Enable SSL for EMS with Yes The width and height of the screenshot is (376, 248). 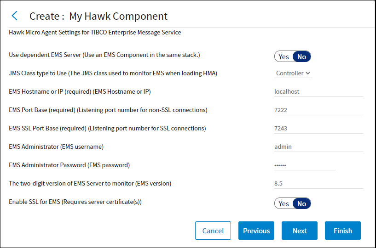[x=284, y=203]
